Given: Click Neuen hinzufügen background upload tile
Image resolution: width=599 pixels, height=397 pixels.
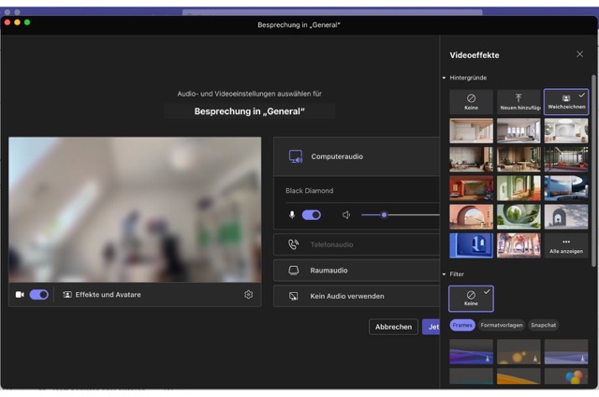Looking at the screenshot, I should pos(519,102).
